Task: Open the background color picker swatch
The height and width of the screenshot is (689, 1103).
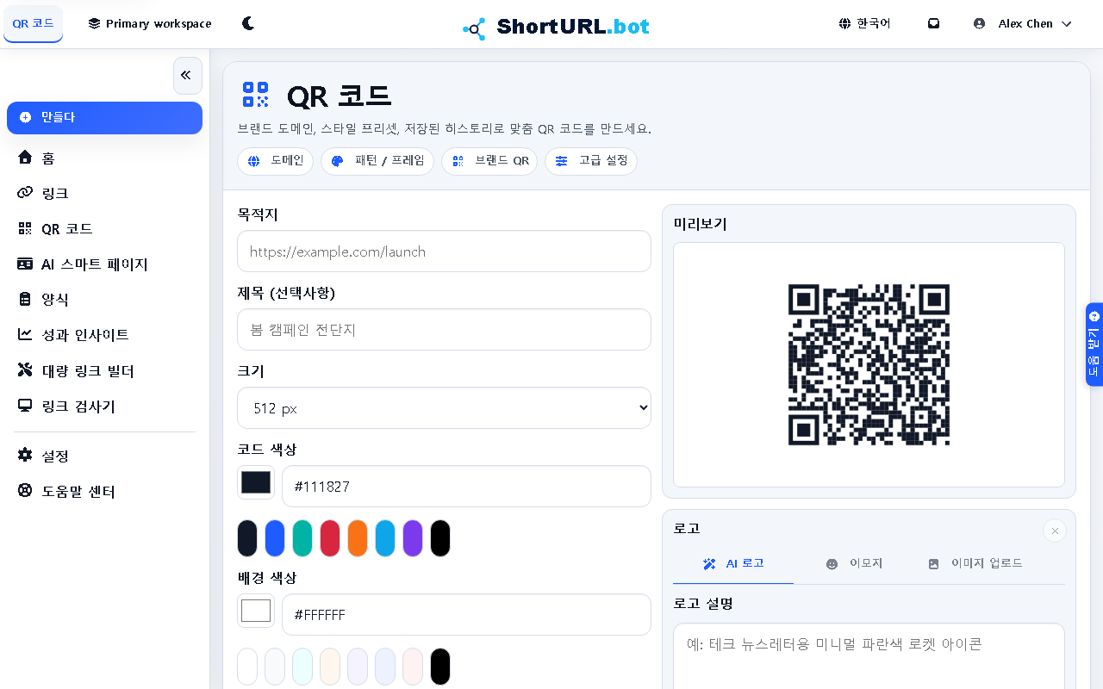Action: click(256, 611)
